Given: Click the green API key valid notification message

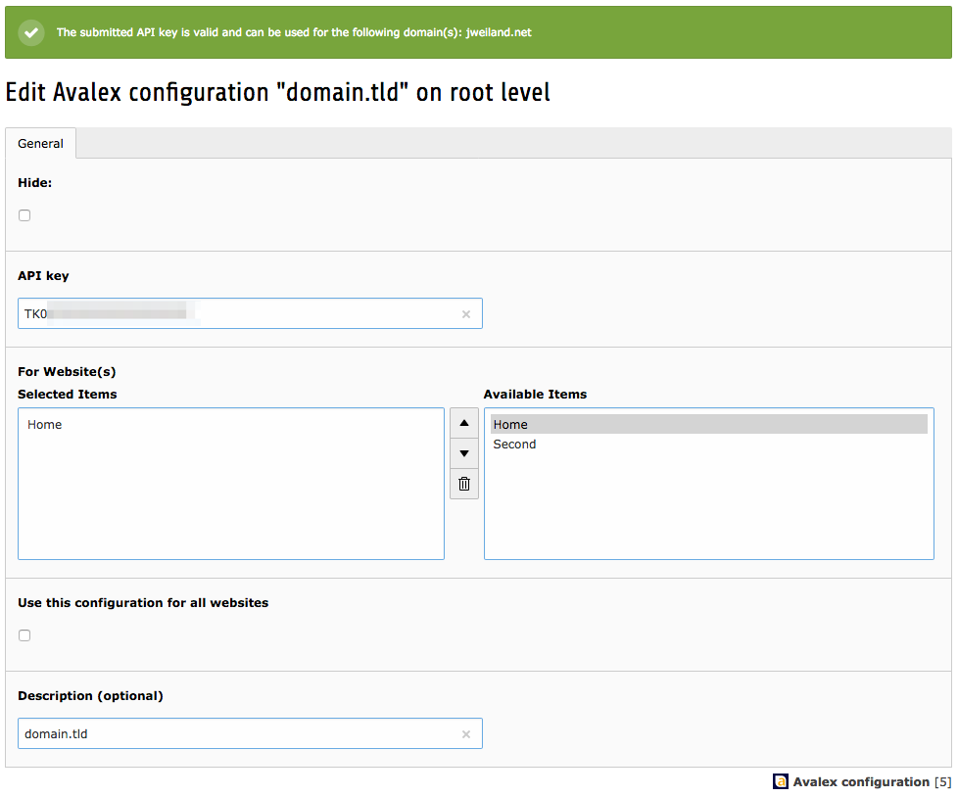Looking at the screenshot, I should point(294,32).
